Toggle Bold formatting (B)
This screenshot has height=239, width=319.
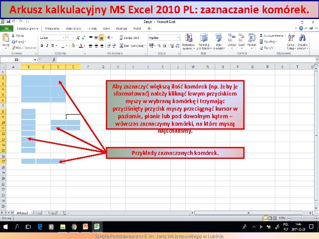click(42, 46)
